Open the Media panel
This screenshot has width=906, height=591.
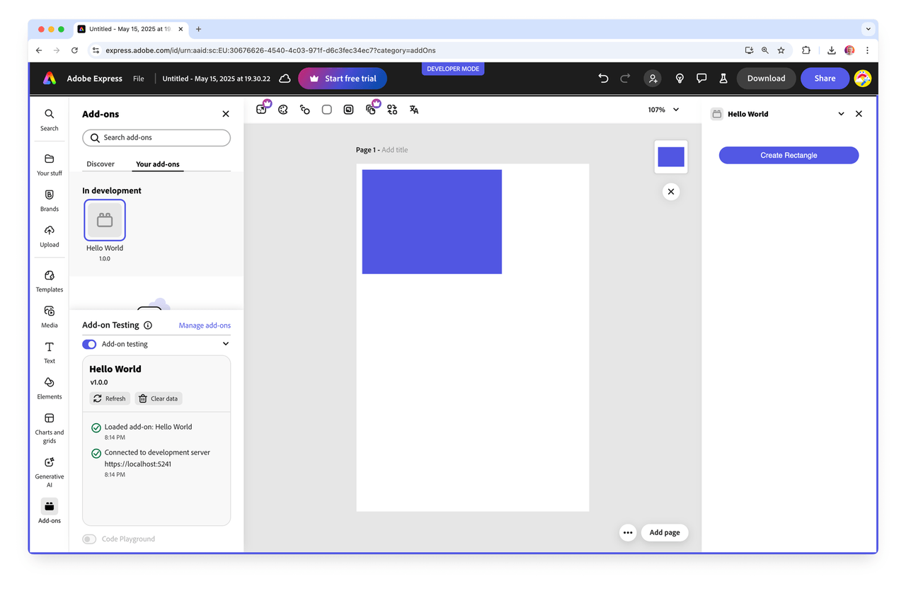(49, 316)
